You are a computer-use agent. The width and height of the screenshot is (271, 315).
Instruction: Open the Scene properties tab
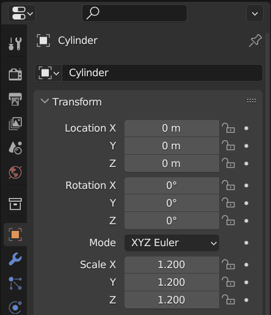click(x=15, y=147)
